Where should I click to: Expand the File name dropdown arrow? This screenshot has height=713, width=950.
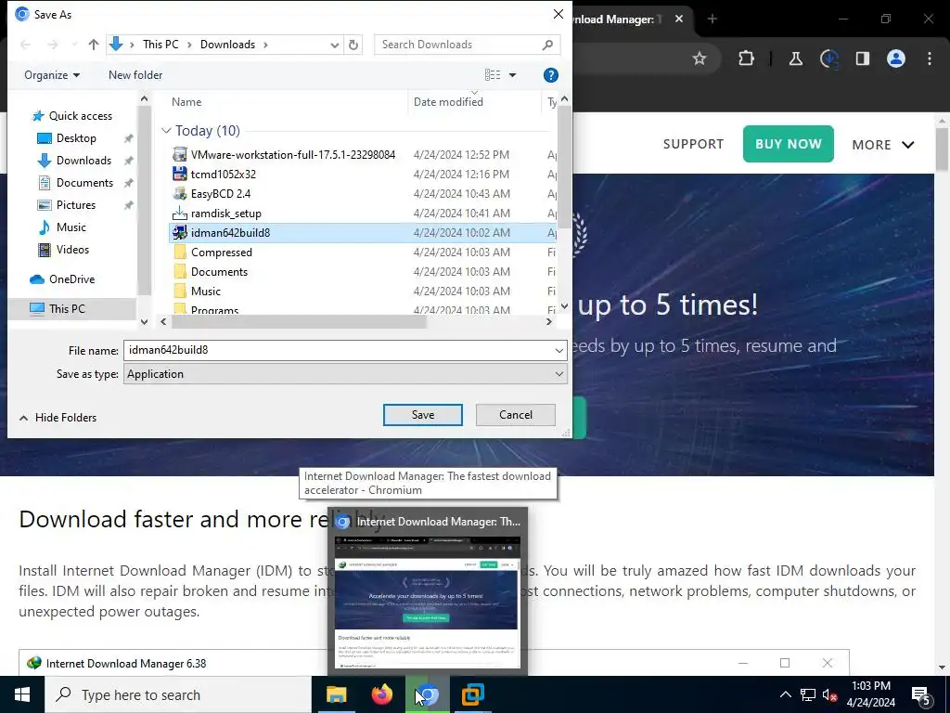coord(558,350)
